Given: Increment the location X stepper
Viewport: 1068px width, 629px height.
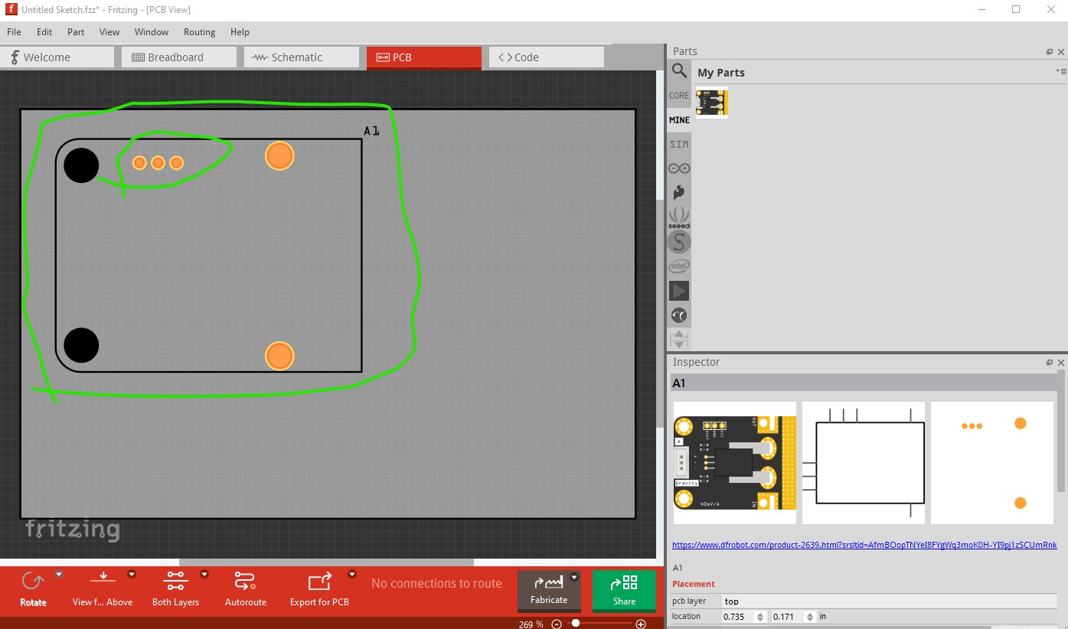Looking at the screenshot, I should tap(759, 614).
